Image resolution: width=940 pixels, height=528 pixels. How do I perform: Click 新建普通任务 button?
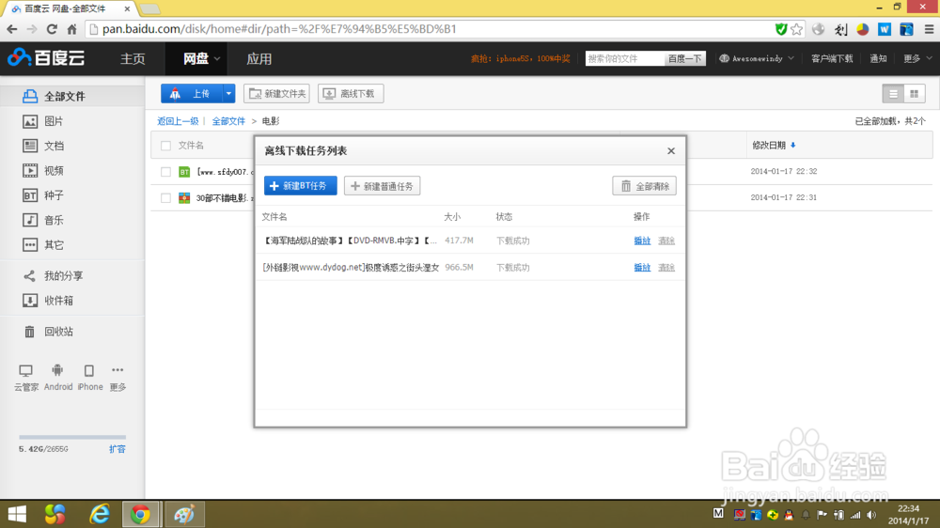[x=382, y=186]
